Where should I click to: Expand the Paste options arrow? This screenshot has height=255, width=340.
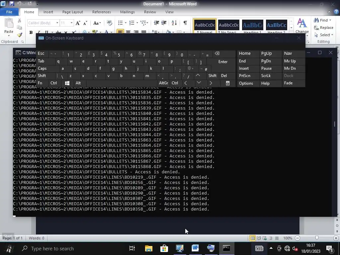pyautogui.click(x=9, y=36)
